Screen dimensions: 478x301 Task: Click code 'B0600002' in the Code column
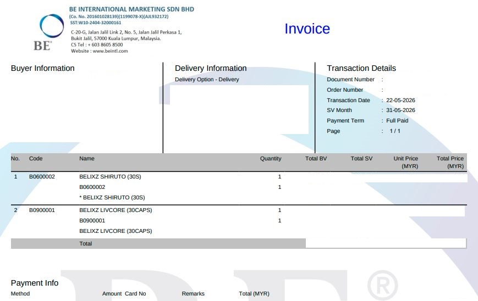[x=42, y=176]
